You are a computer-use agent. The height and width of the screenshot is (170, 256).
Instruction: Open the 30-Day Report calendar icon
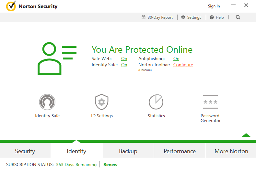(x=143, y=17)
